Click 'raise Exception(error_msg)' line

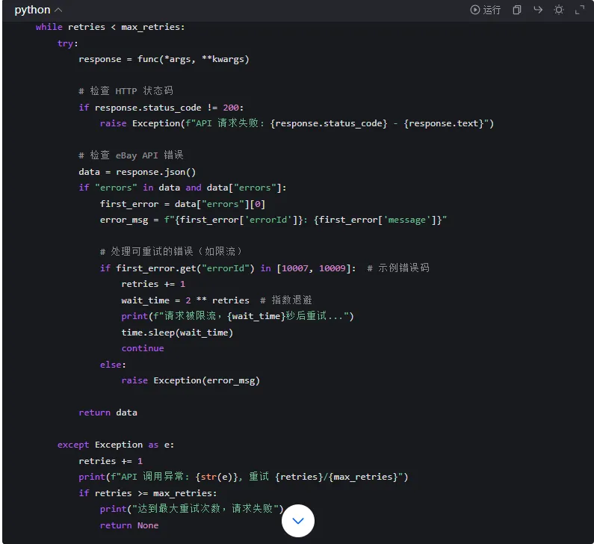click(x=191, y=380)
